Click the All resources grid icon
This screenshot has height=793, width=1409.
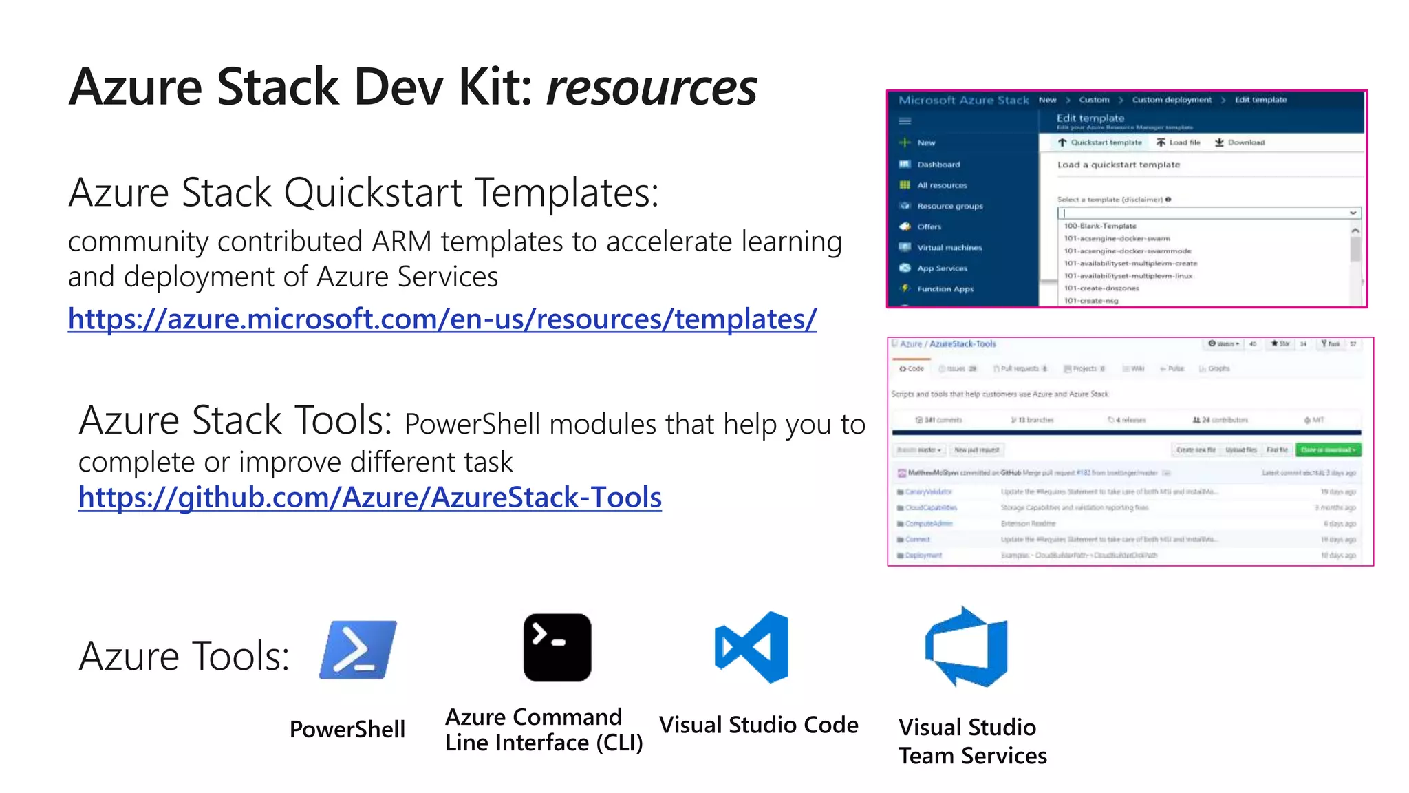coord(905,185)
